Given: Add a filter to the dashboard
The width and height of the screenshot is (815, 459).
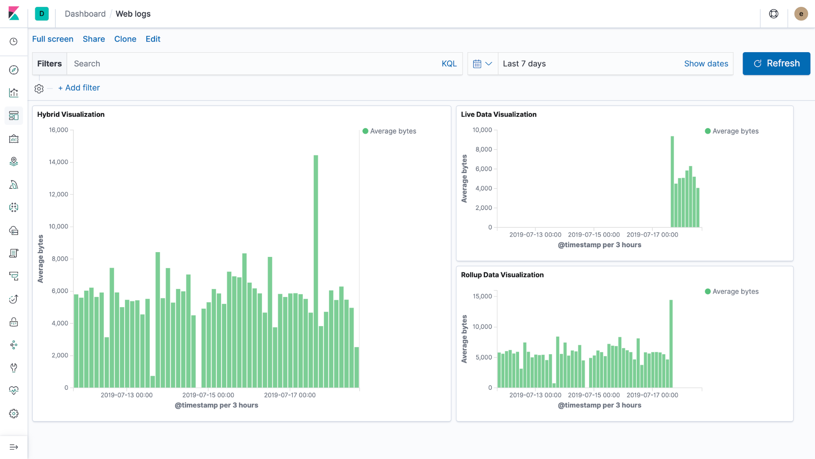Looking at the screenshot, I should click(79, 88).
